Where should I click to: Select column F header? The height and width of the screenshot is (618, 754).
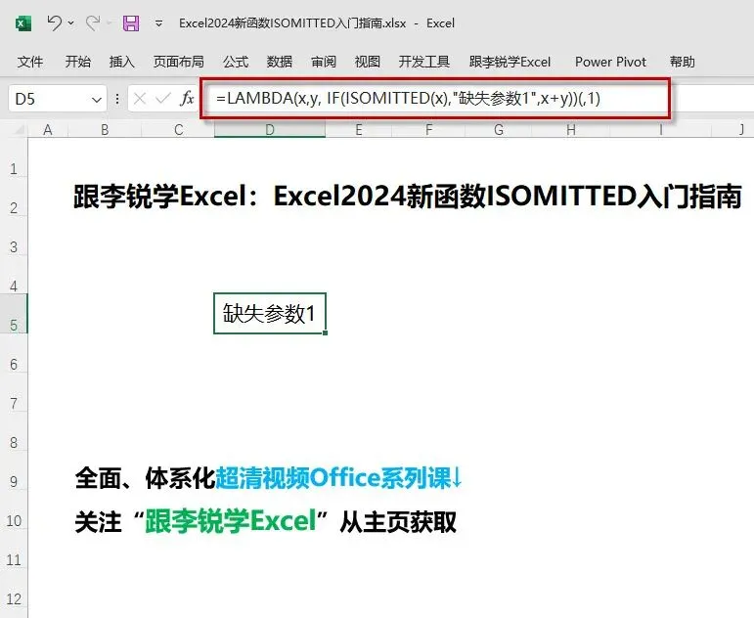click(429, 130)
